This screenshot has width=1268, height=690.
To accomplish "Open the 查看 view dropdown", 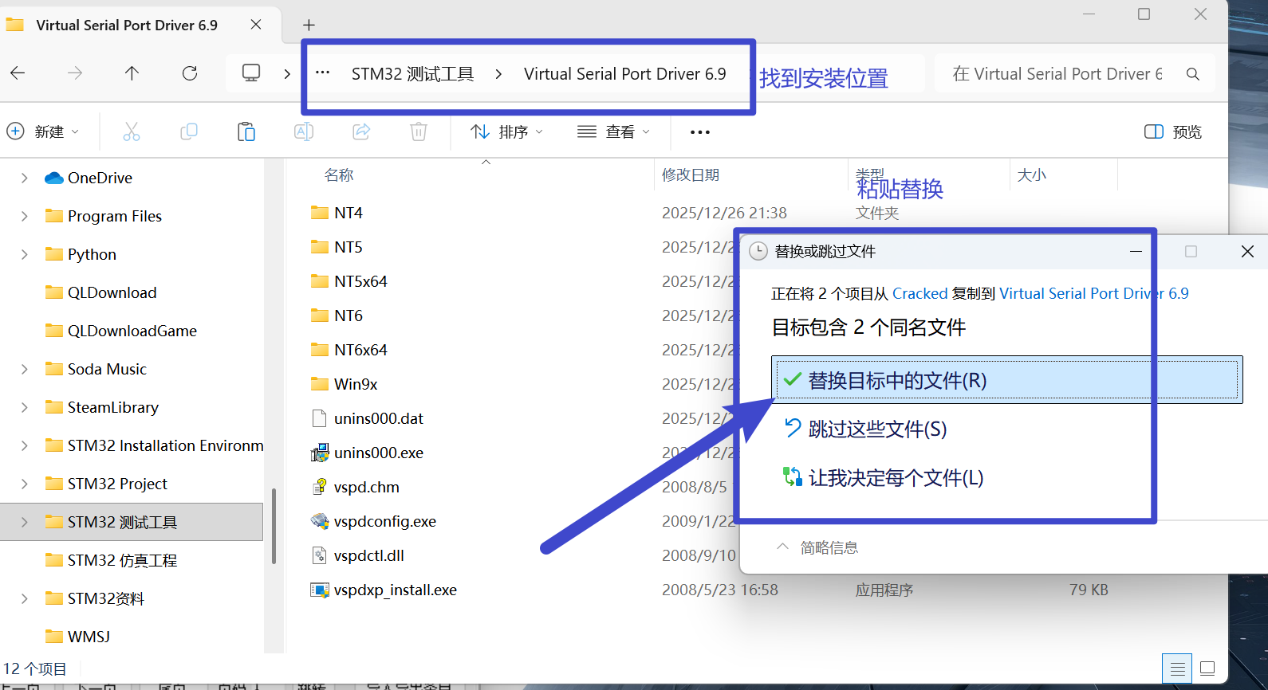I will pyautogui.click(x=614, y=131).
